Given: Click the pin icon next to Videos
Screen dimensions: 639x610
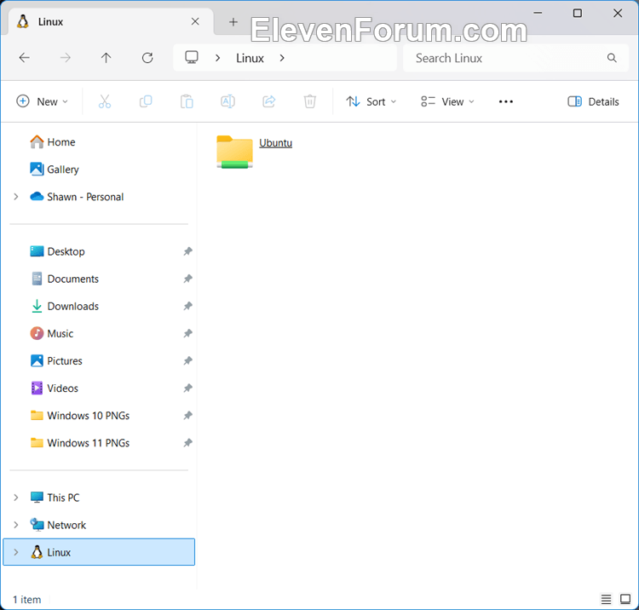Looking at the screenshot, I should coord(187,388).
